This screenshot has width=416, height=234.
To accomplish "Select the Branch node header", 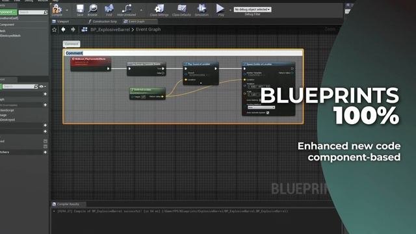I will pyautogui.click(x=147, y=64).
